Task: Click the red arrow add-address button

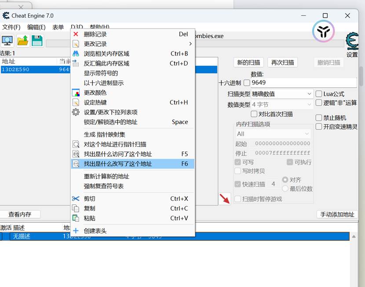Action: point(225,199)
